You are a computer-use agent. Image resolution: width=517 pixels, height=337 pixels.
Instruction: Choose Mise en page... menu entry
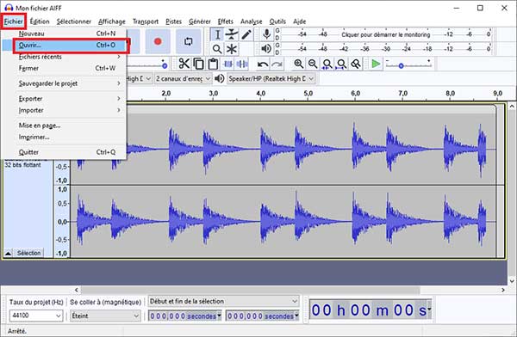point(64,126)
